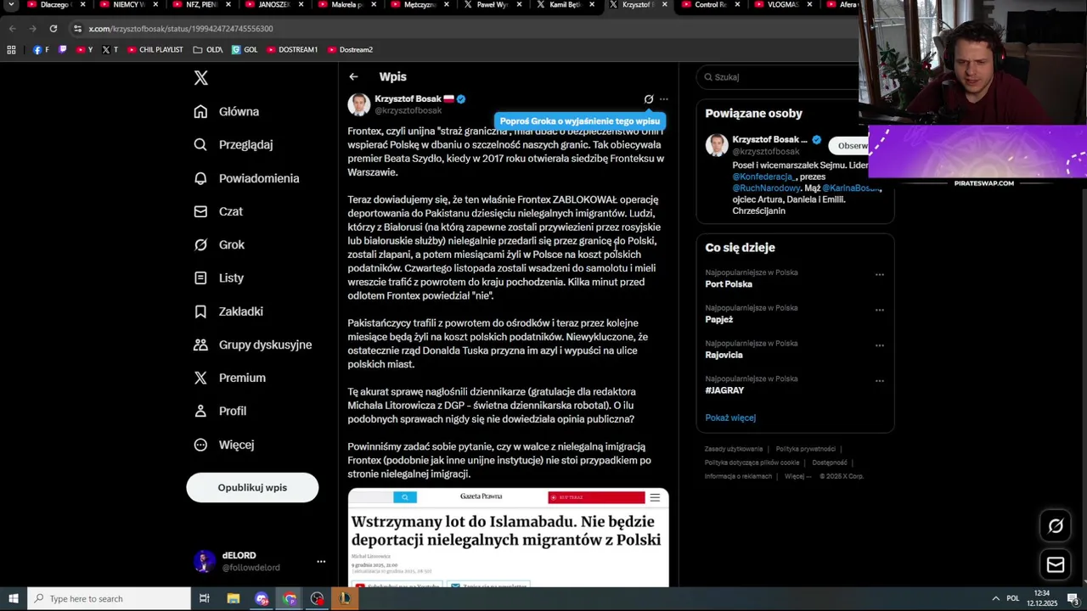Viewport: 1087px width, 611px height.
Task: Open #JAGRAY trend
Action: 724,390
